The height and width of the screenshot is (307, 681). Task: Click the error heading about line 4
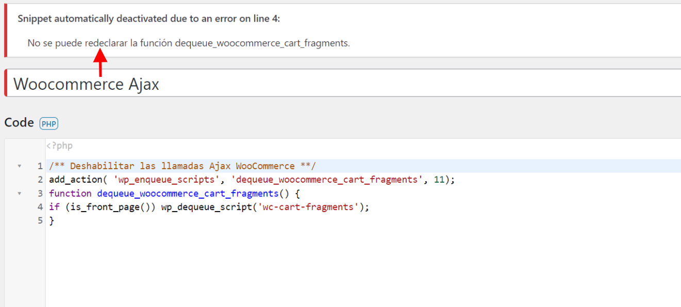[x=149, y=19]
